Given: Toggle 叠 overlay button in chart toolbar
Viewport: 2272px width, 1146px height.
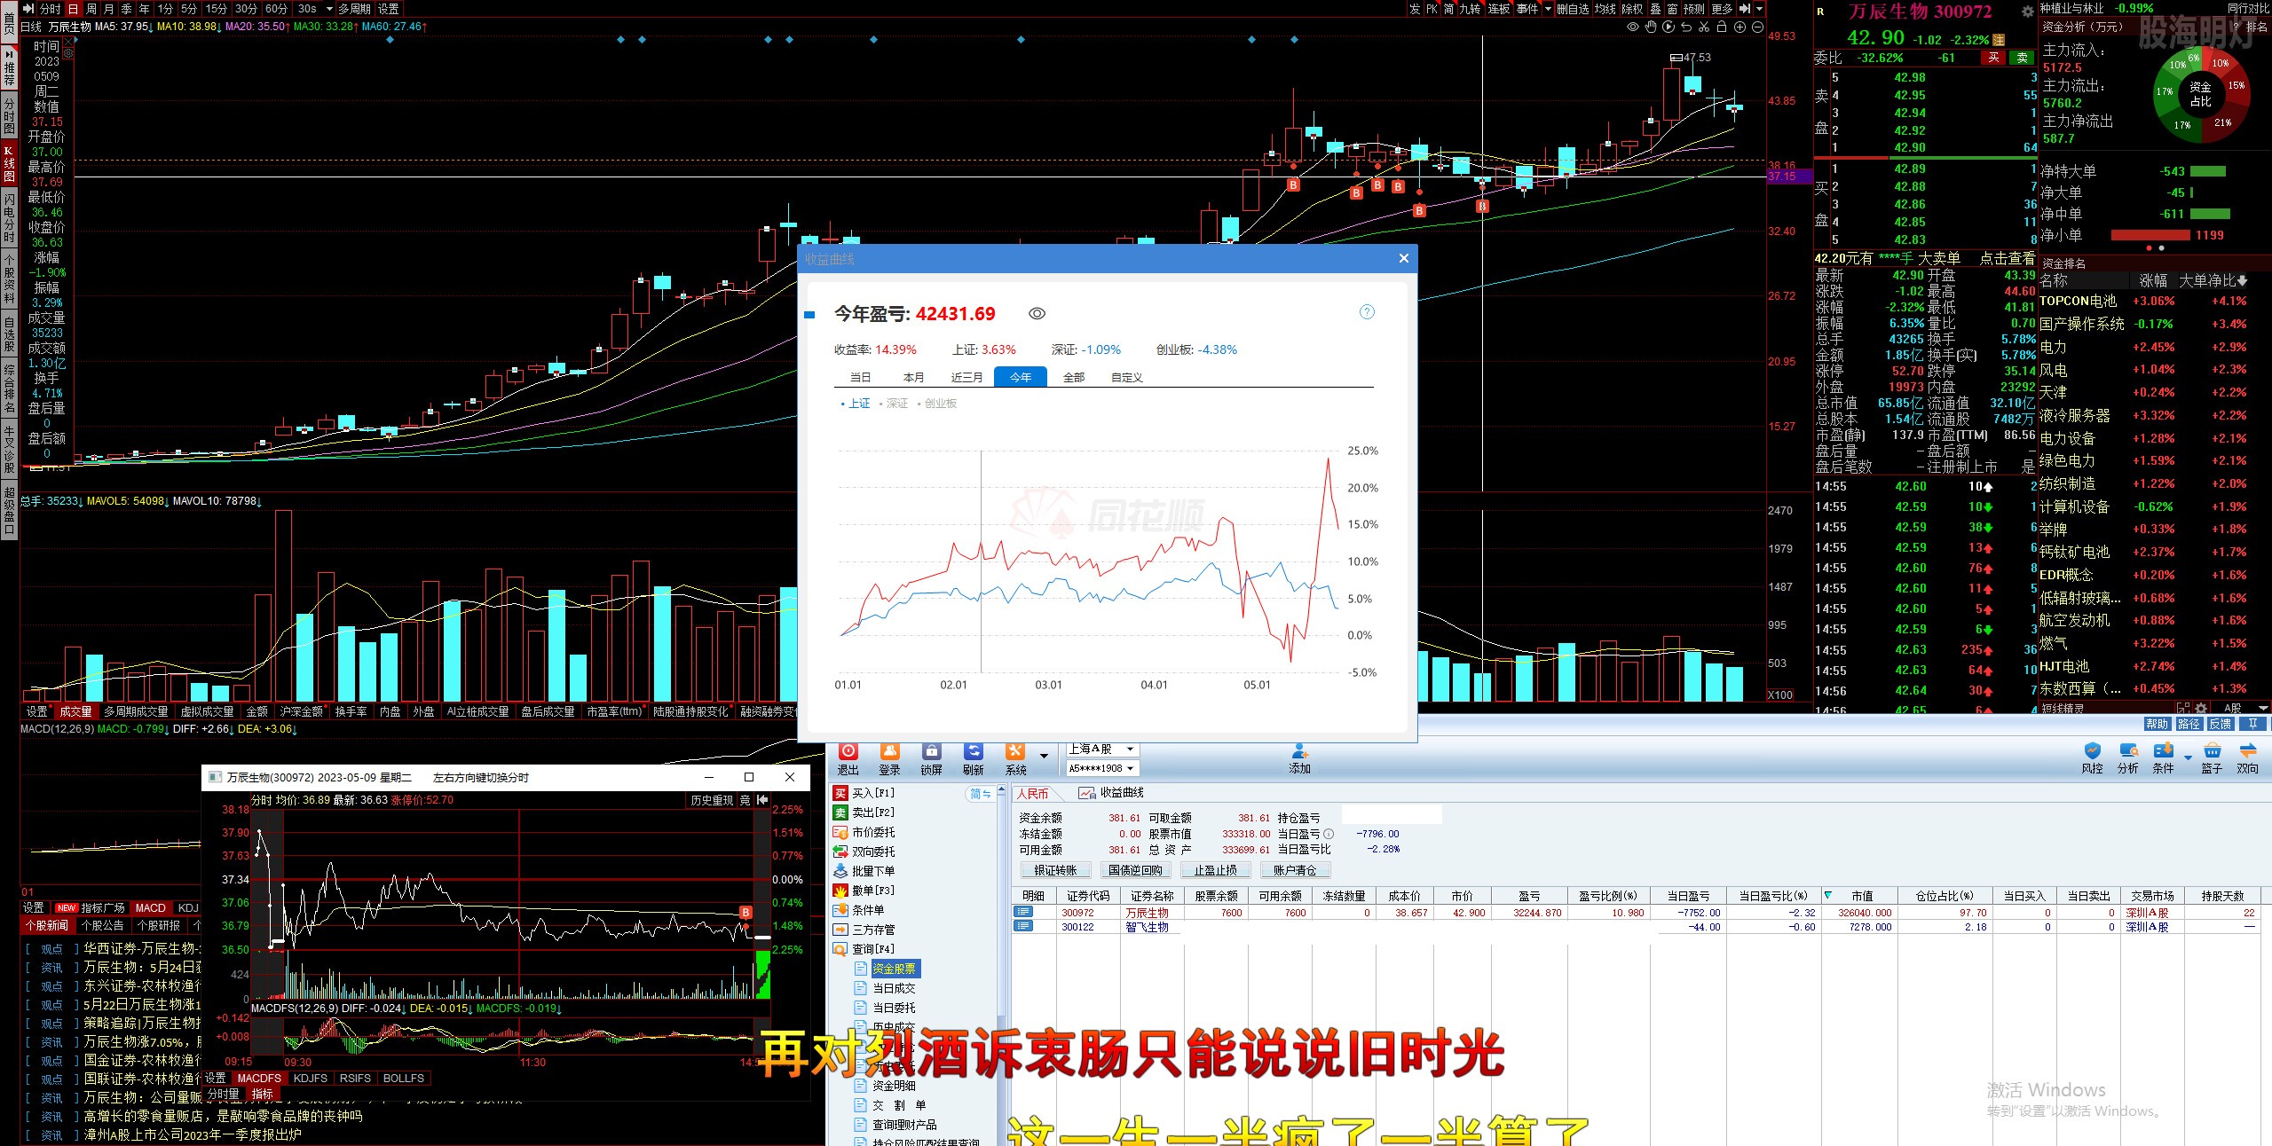Looking at the screenshot, I should (1655, 9).
